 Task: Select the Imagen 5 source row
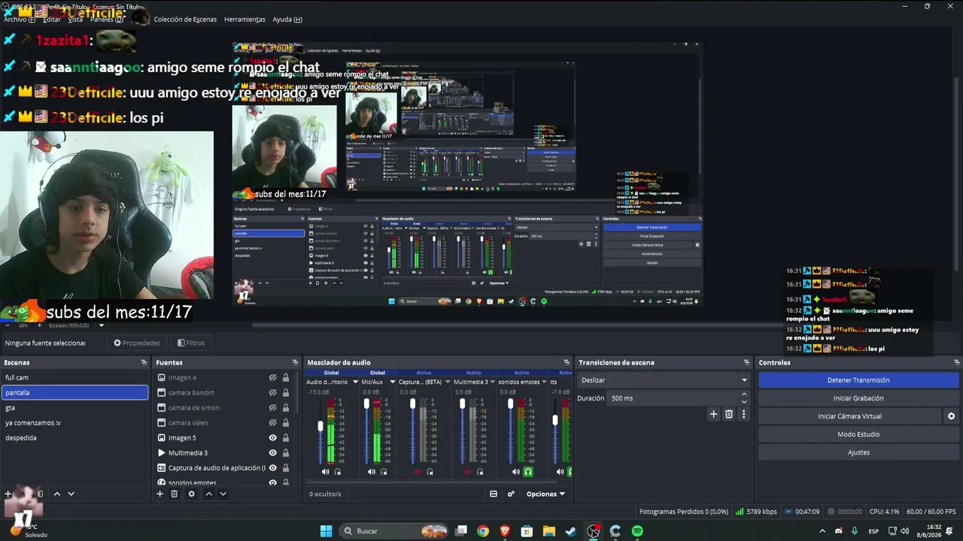(x=223, y=437)
